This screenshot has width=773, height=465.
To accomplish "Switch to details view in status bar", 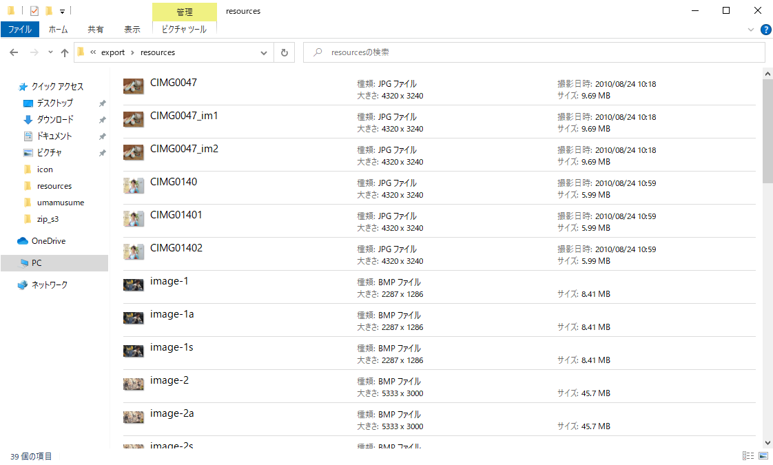I will pyautogui.click(x=748, y=455).
